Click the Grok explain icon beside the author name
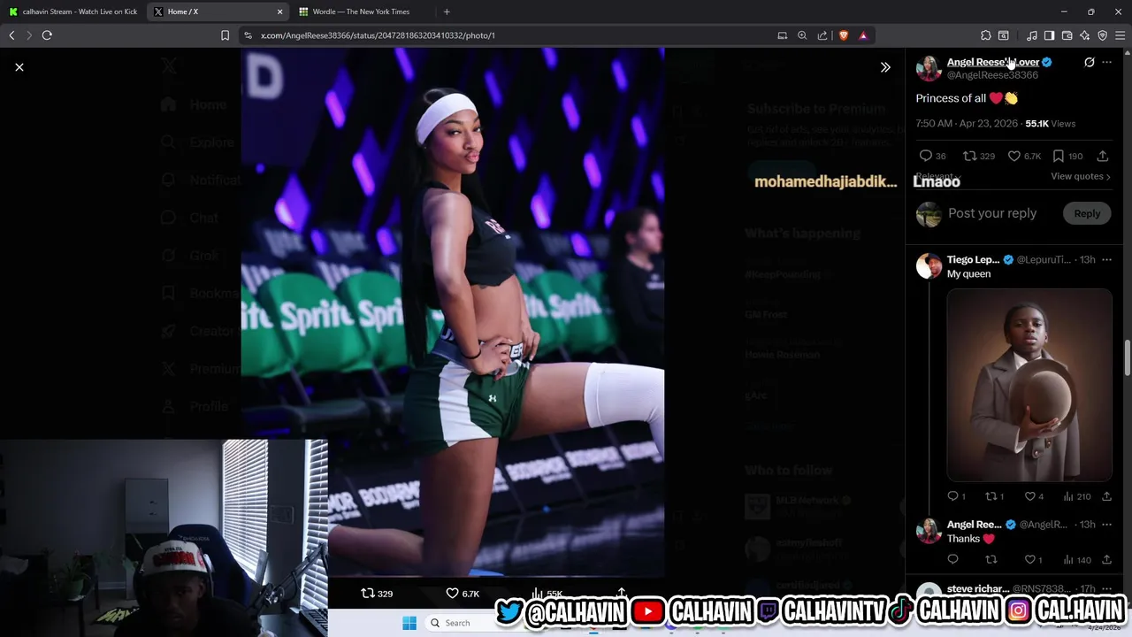Screen dimensions: 1132x637 pos(1090,63)
